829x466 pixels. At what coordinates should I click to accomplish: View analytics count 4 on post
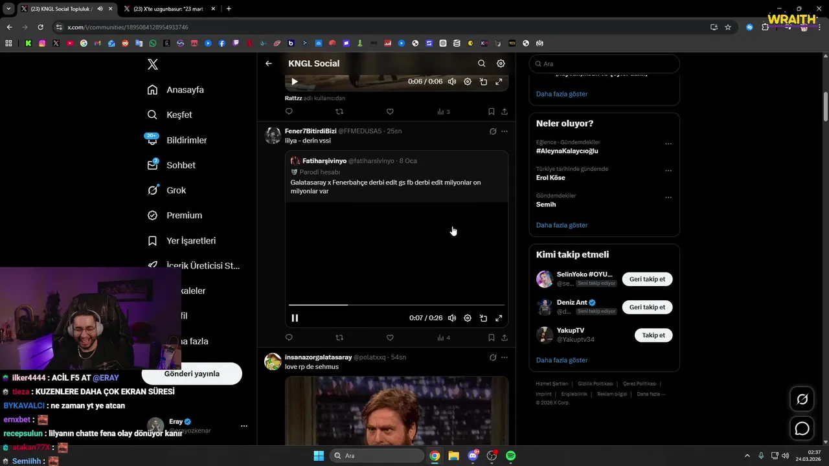(x=444, y=337)
